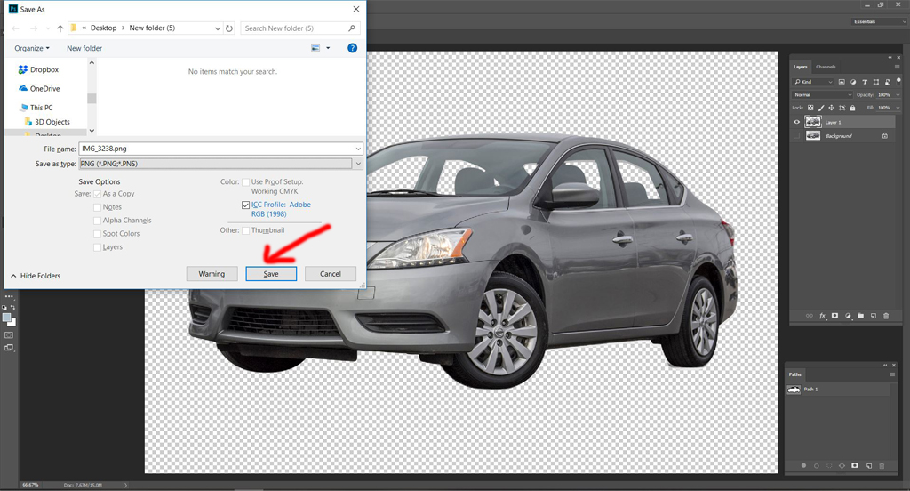Click Cancel button in Save As
The height and width of the screenshot is (491, 910).
(331, 274)
